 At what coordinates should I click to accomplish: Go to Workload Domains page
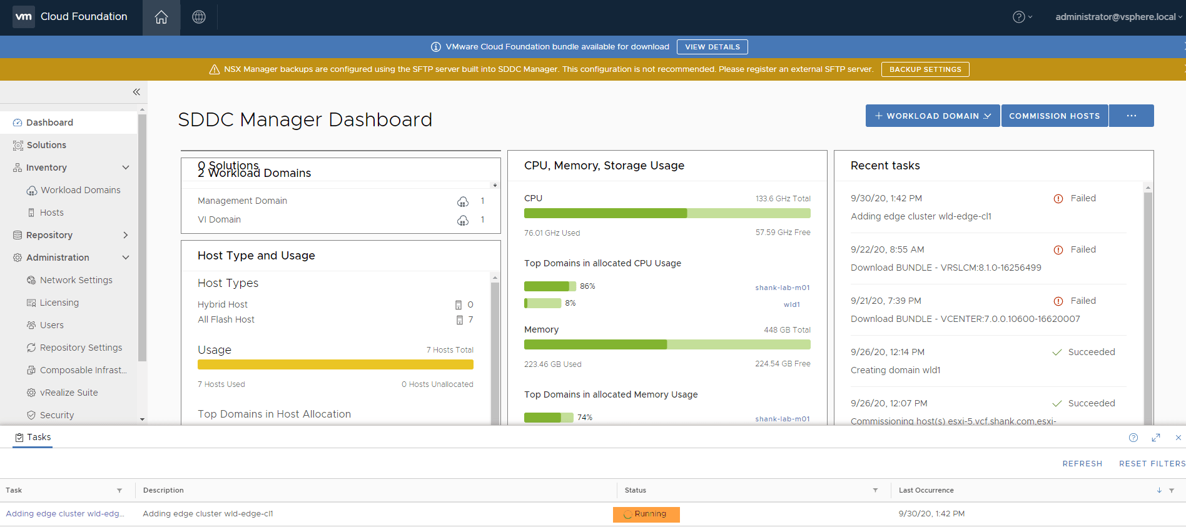pos(81,190)
